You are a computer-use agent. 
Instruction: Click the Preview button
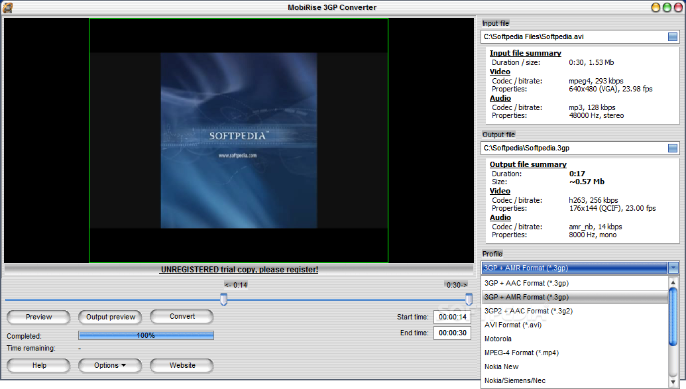pyautogui.click(x=38, y=317)
